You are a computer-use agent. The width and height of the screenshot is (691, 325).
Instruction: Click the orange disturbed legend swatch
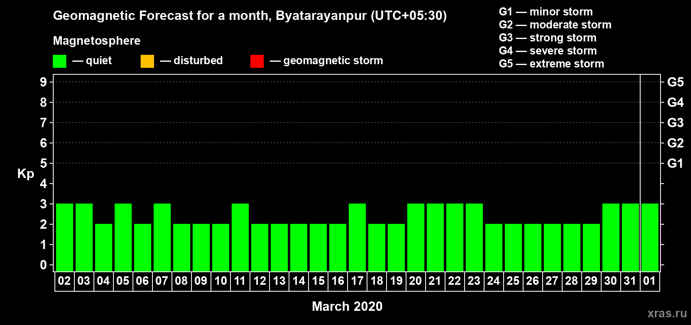[147, 61]
